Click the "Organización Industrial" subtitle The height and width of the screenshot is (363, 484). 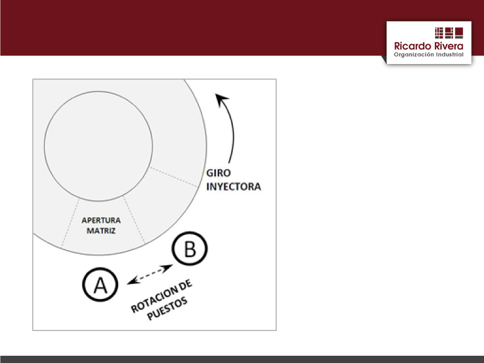pos(429,54)
